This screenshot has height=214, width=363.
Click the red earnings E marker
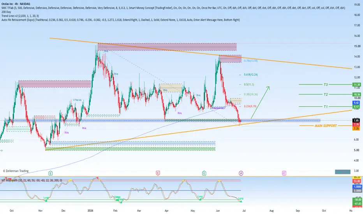point(158,173)
